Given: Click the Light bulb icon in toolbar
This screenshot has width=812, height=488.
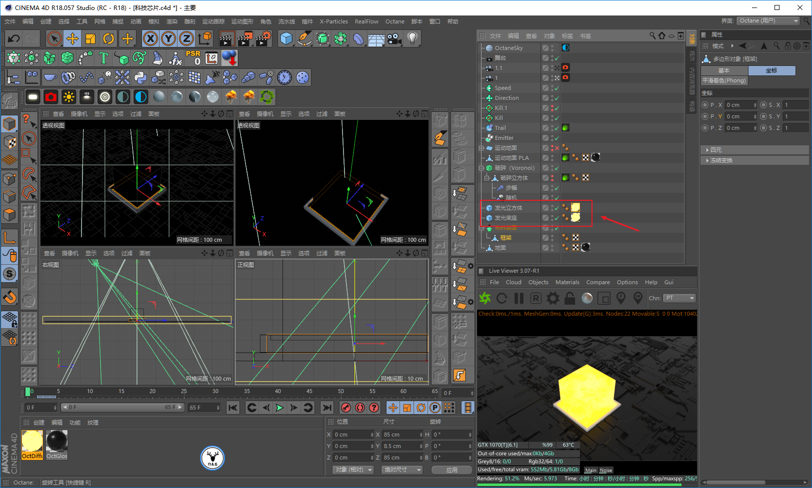Looking at the screenshot, I should point(412,38).
